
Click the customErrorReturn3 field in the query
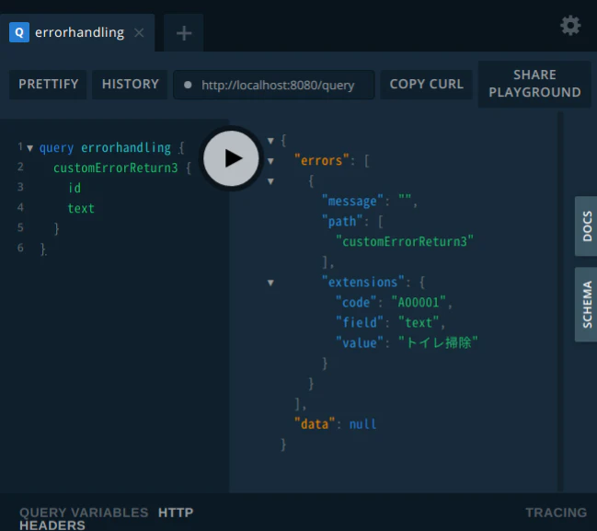click(x=115, y=167)
